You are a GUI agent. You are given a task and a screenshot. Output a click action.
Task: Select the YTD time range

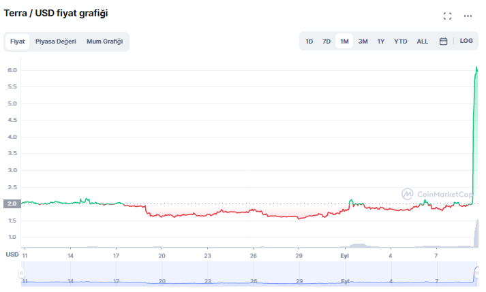point(401,42)
